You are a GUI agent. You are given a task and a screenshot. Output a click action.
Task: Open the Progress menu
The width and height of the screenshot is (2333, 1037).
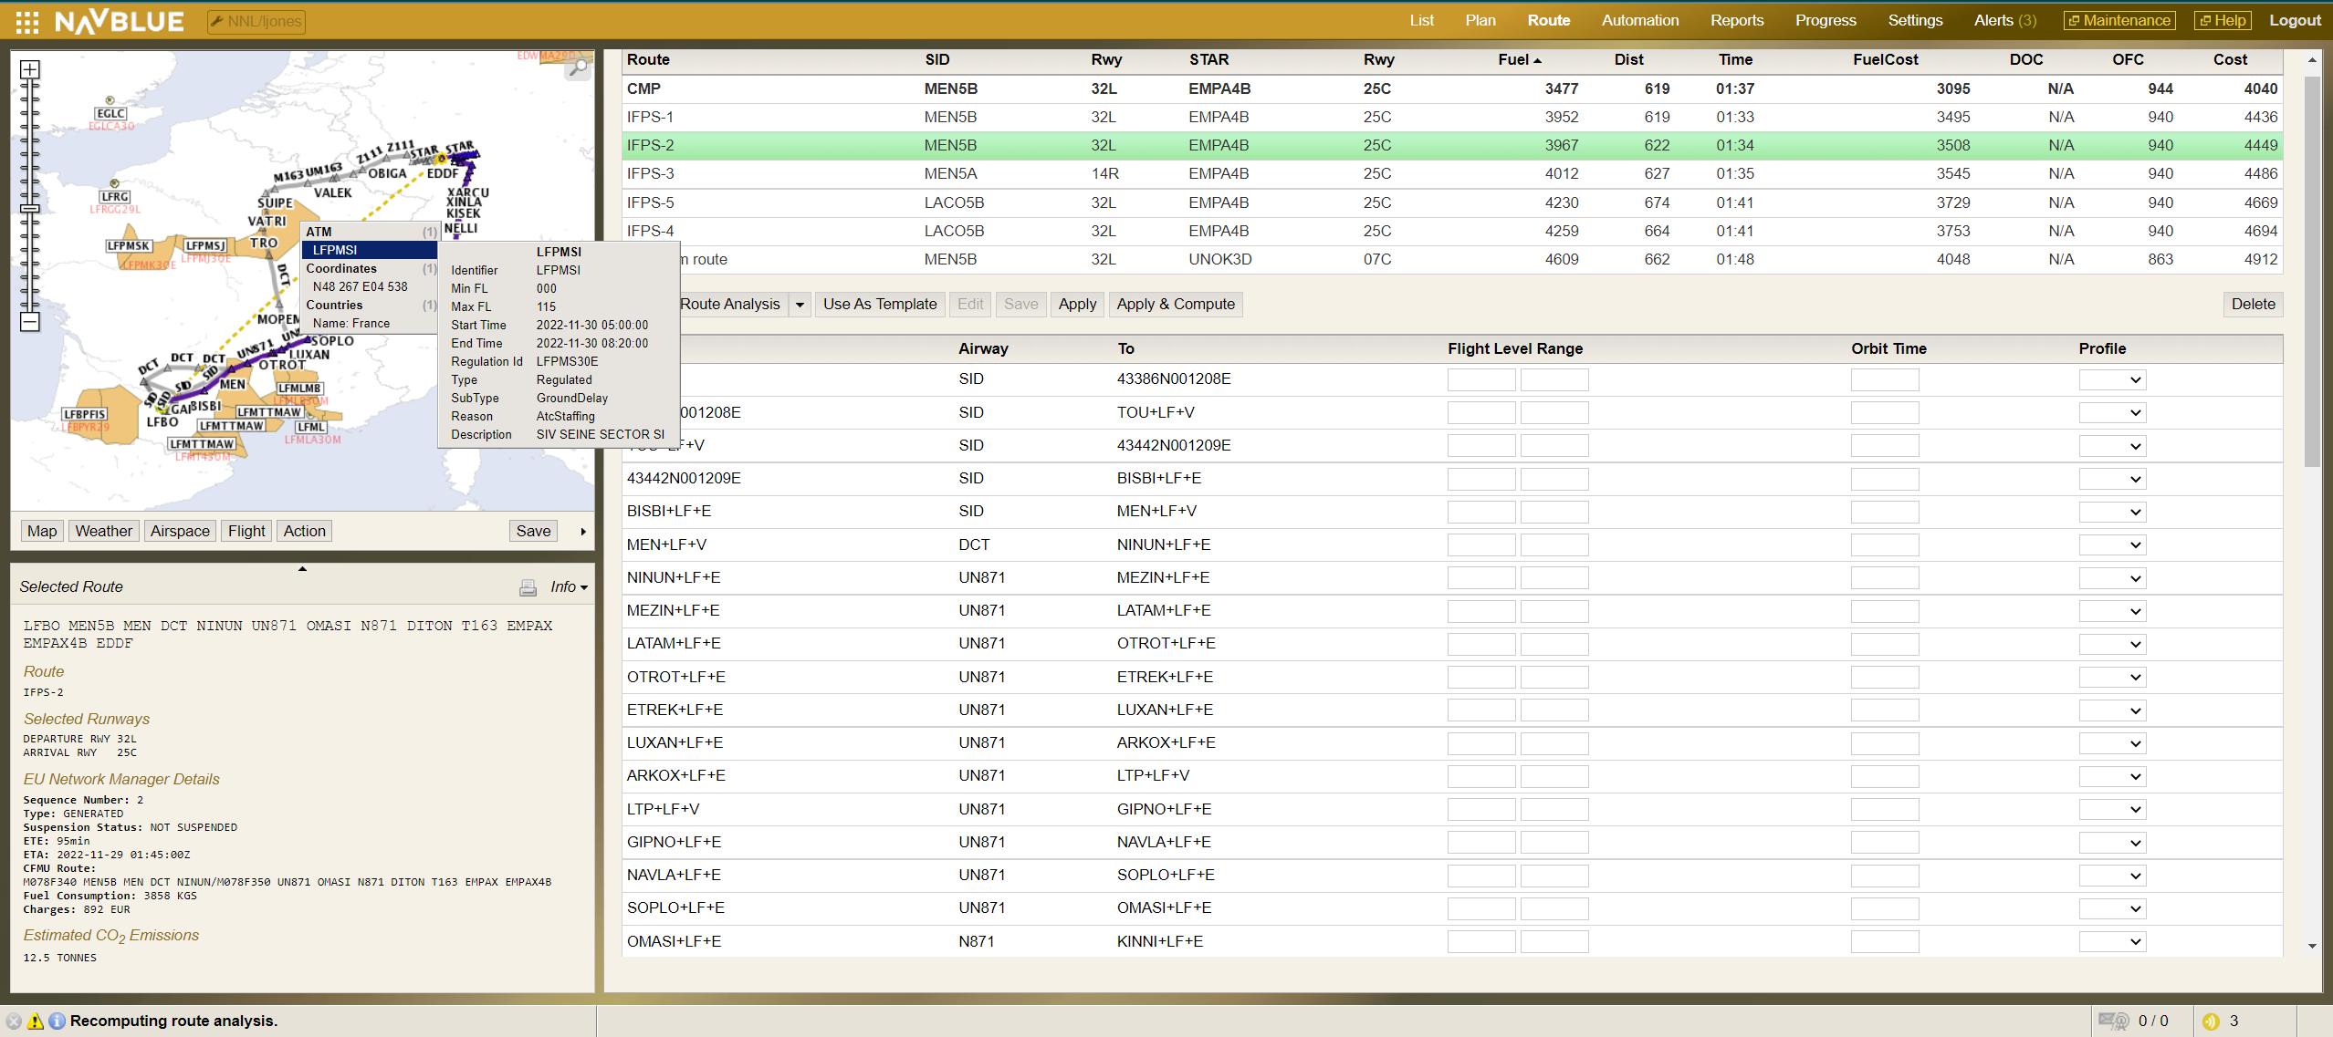[1826, 20]
